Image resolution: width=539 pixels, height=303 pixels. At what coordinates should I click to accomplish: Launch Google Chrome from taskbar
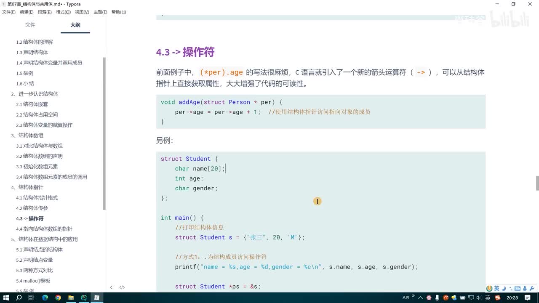58,298
